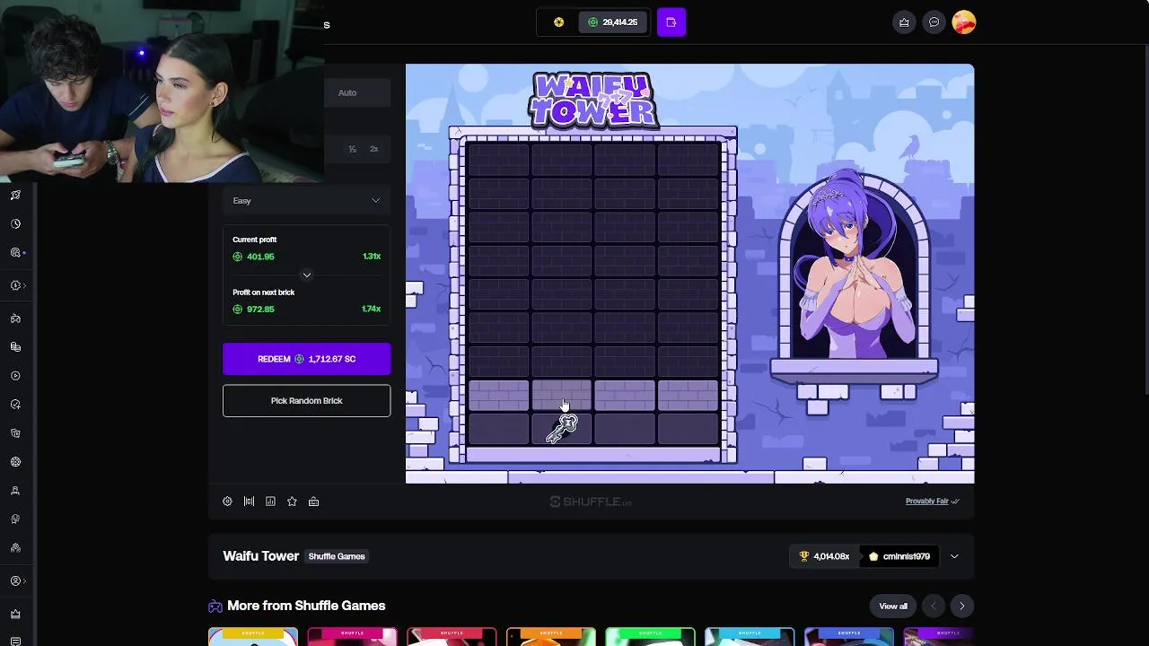The height and width of the screenshot is (646, 1149).
Task: Click the Current profit value 401.95
Action: [x=260, y=257]
